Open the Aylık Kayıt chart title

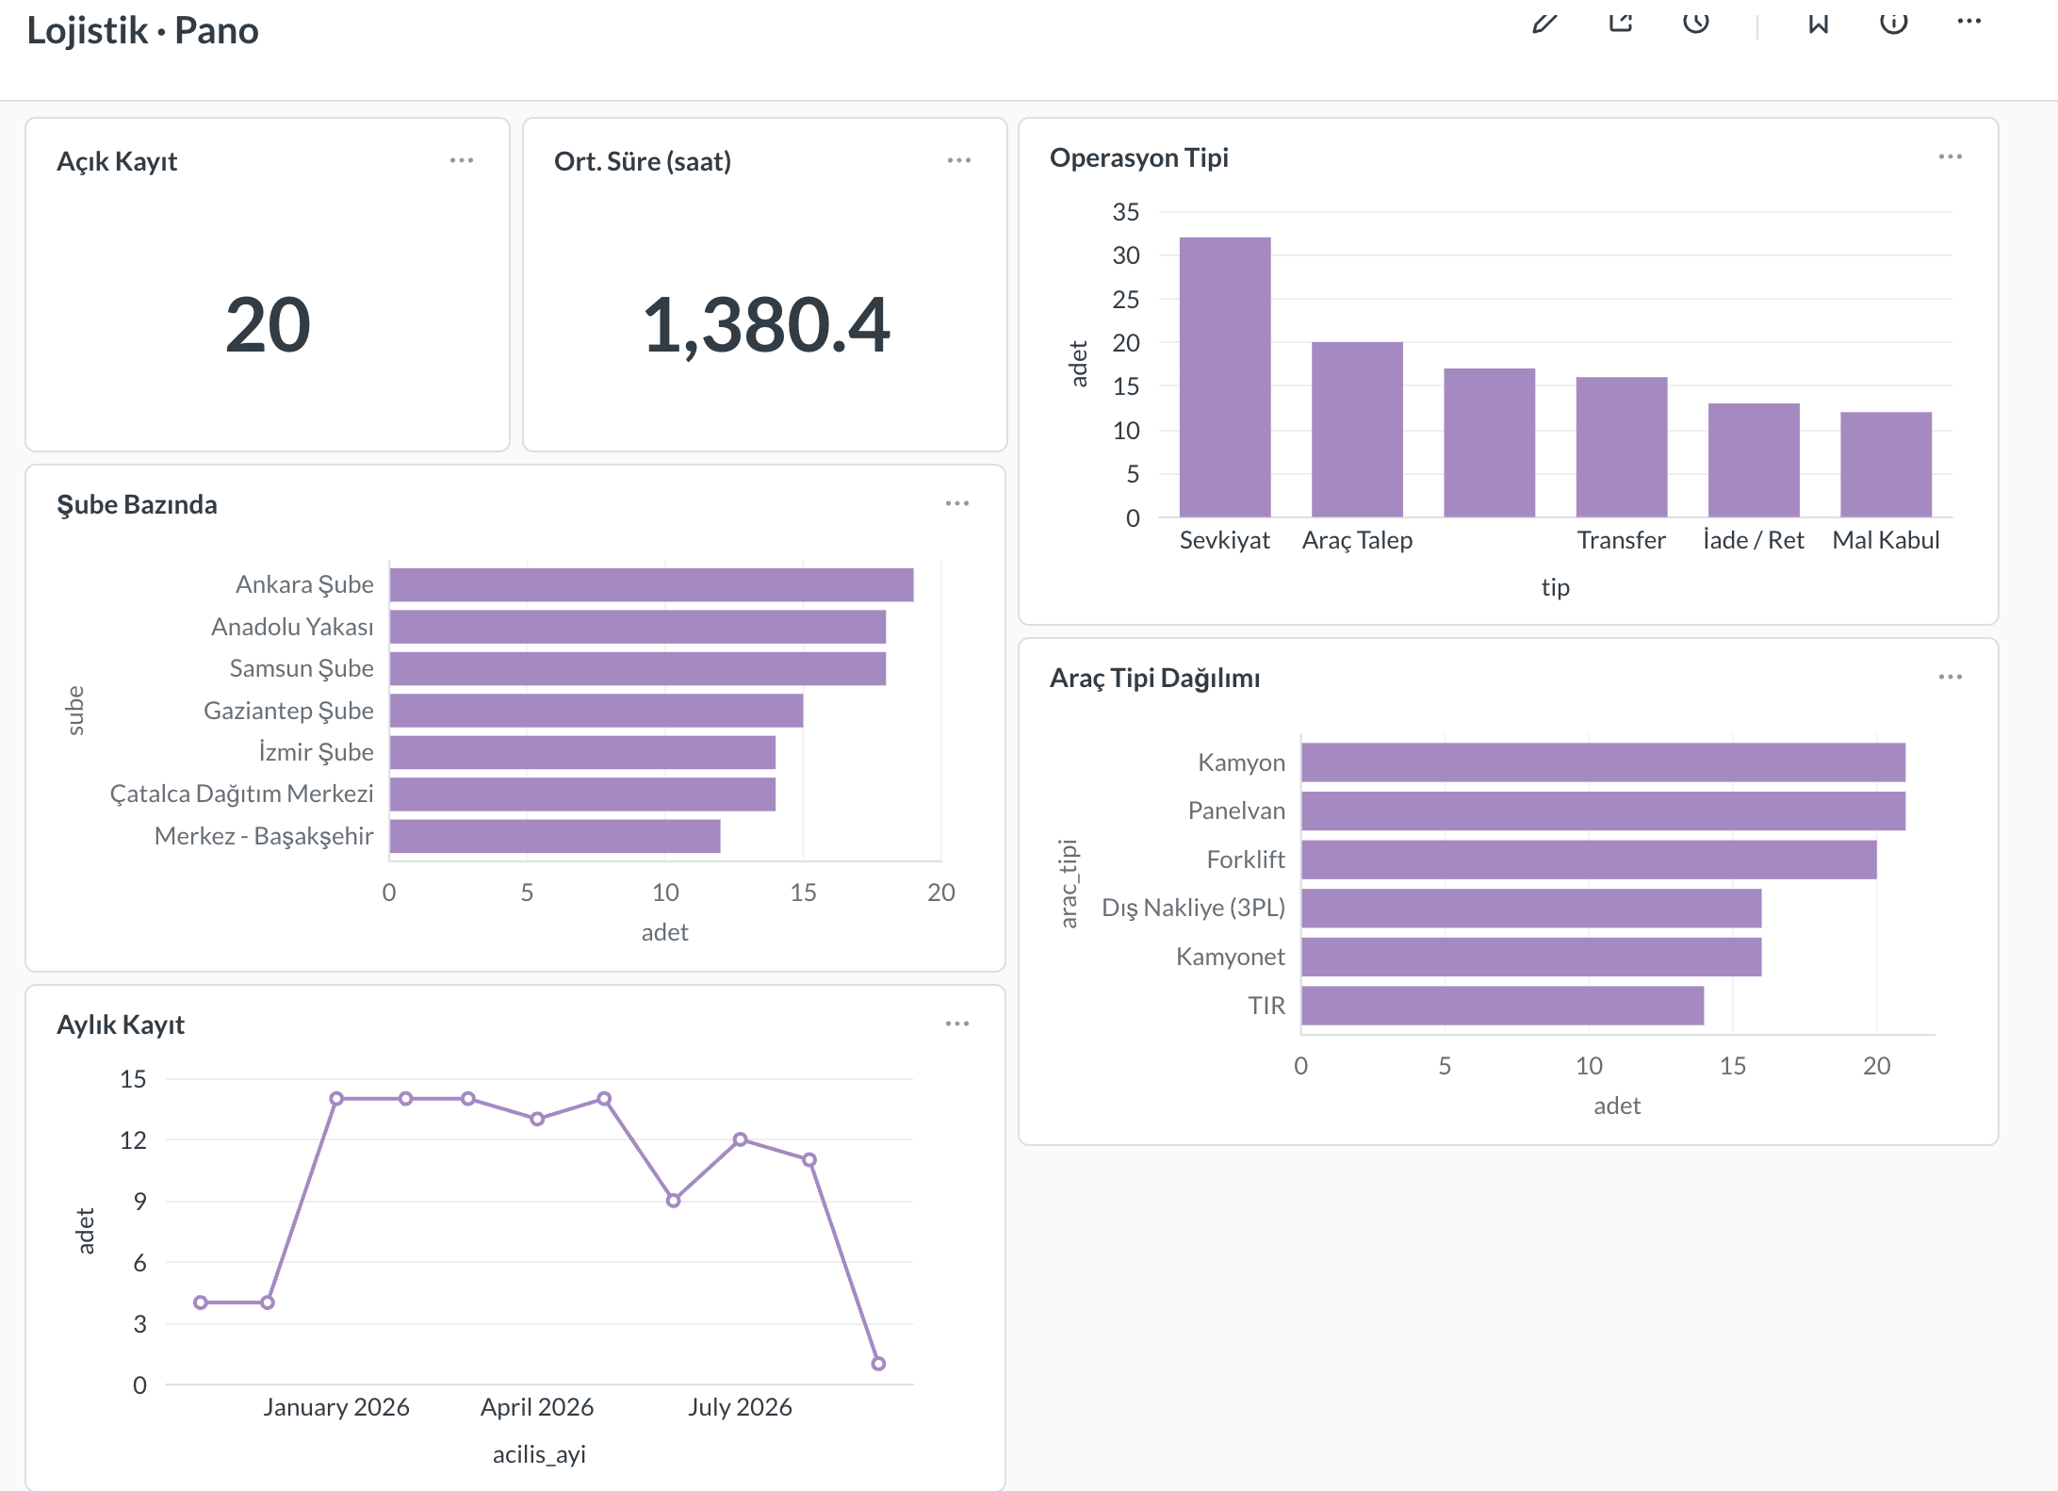[121, 1024]
